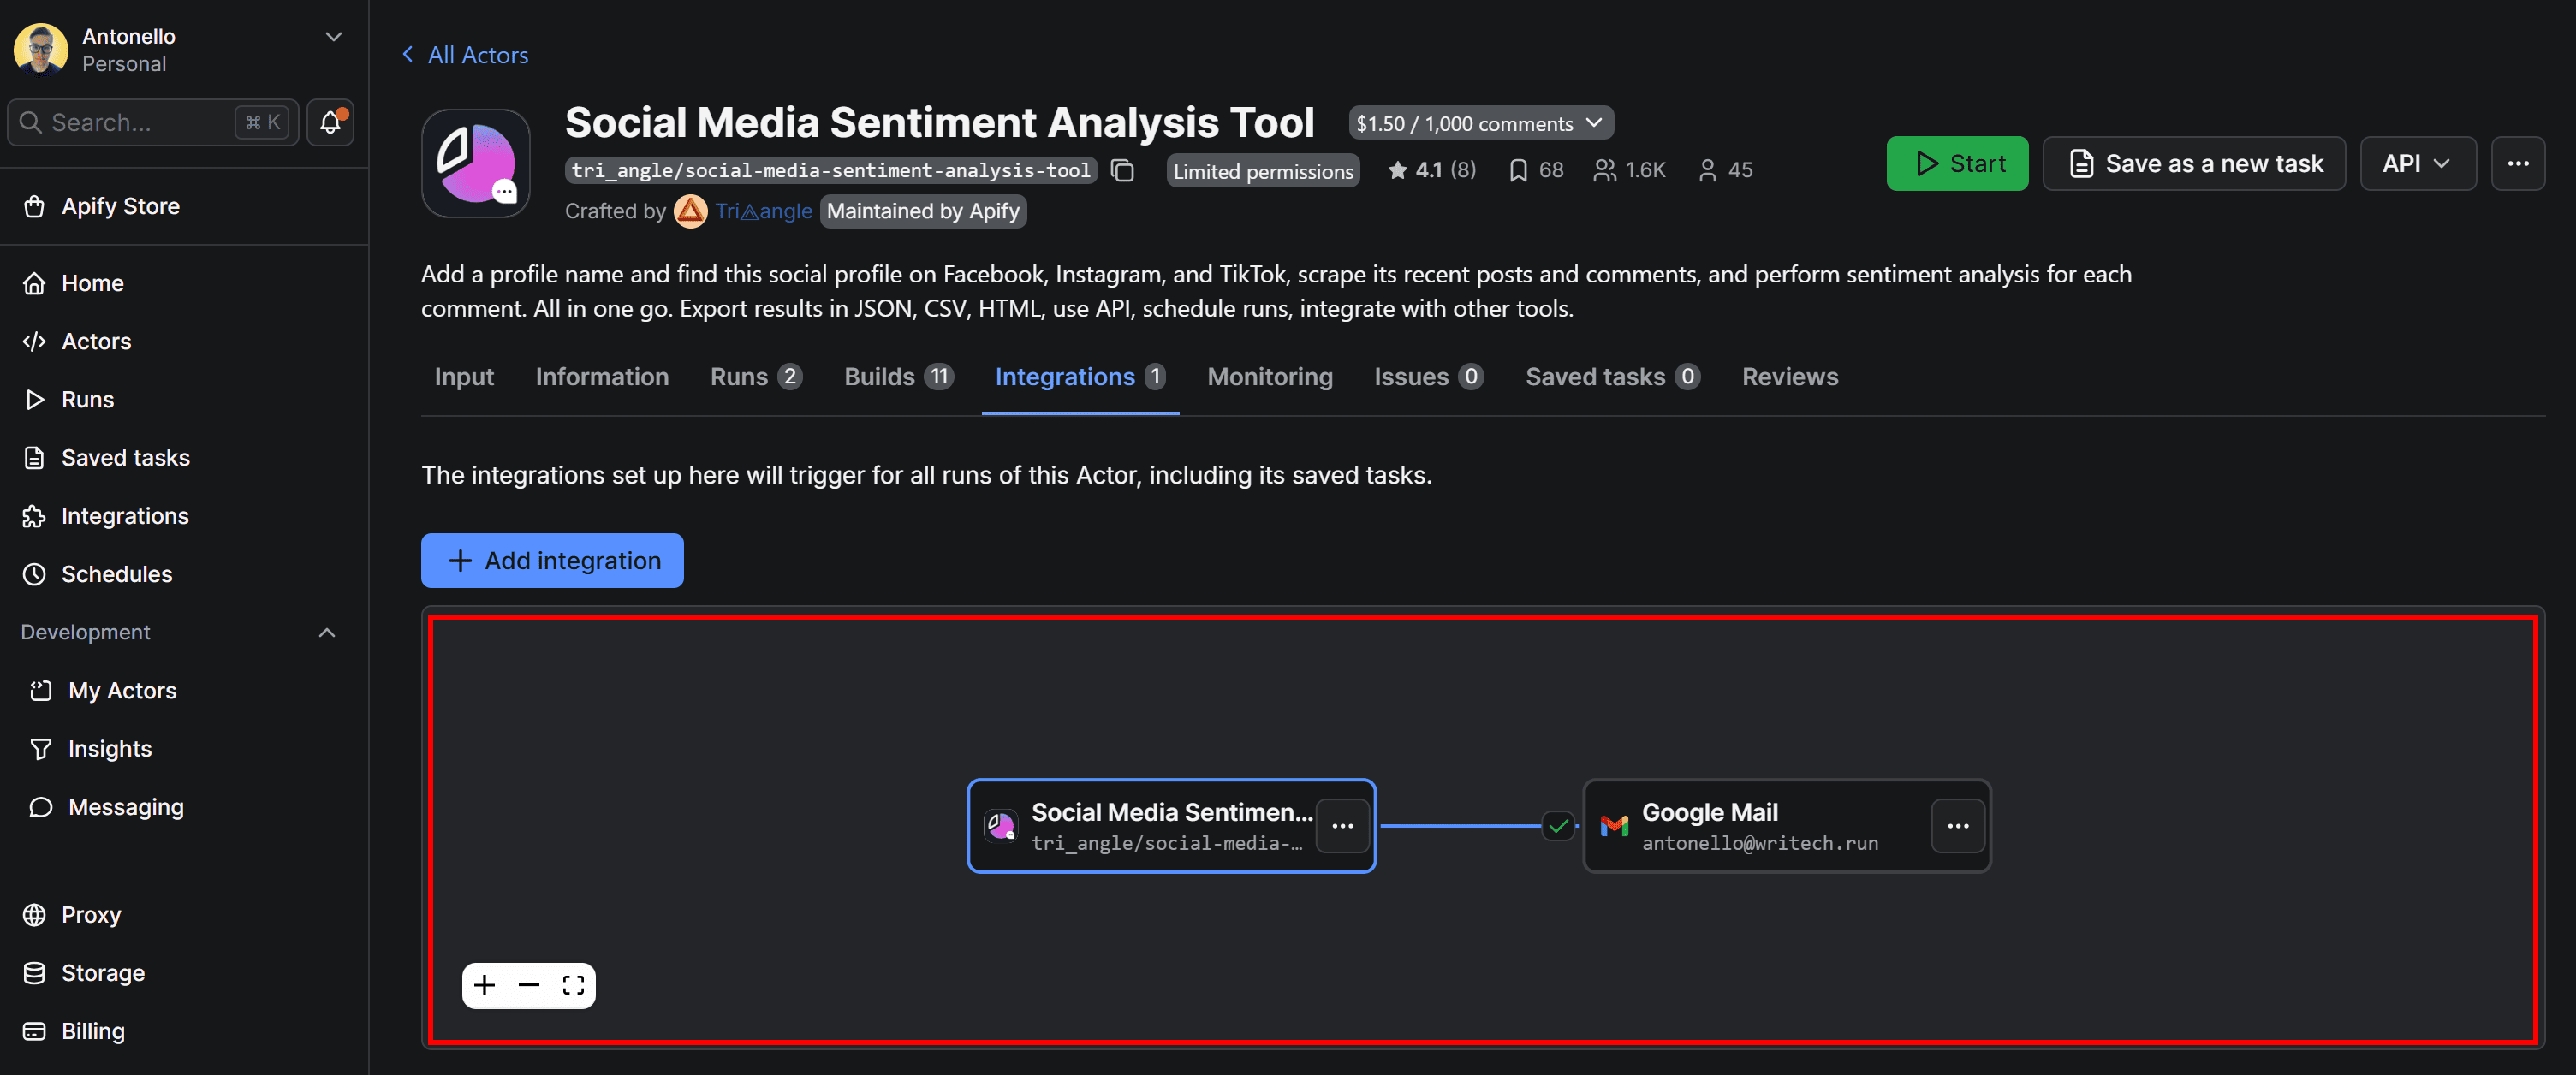This screenshot has width=2576, height=1075.
Task: Expand the Antonello account switcher
Action: pos(333,37)
